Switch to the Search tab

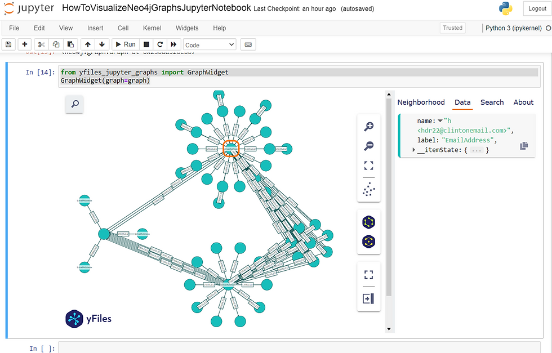point(492,102)
